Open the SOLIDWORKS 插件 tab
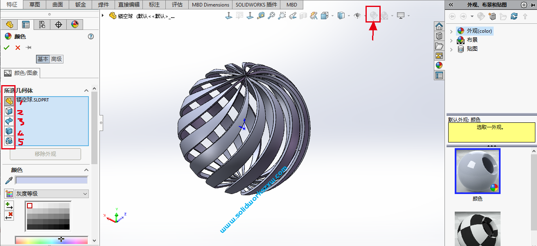Image resolution: width=537 pixels, height=246 pixels. pyautogui.click(x=256, y=5)
